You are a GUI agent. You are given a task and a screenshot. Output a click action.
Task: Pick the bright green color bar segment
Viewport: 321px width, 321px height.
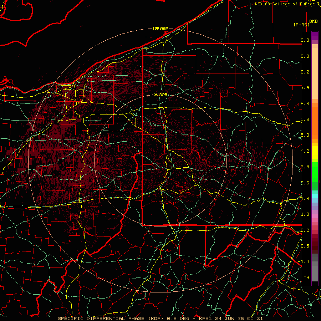(x=315, y=172)
